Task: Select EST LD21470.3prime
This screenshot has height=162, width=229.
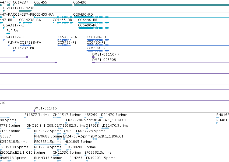Action: coord(113,115)
